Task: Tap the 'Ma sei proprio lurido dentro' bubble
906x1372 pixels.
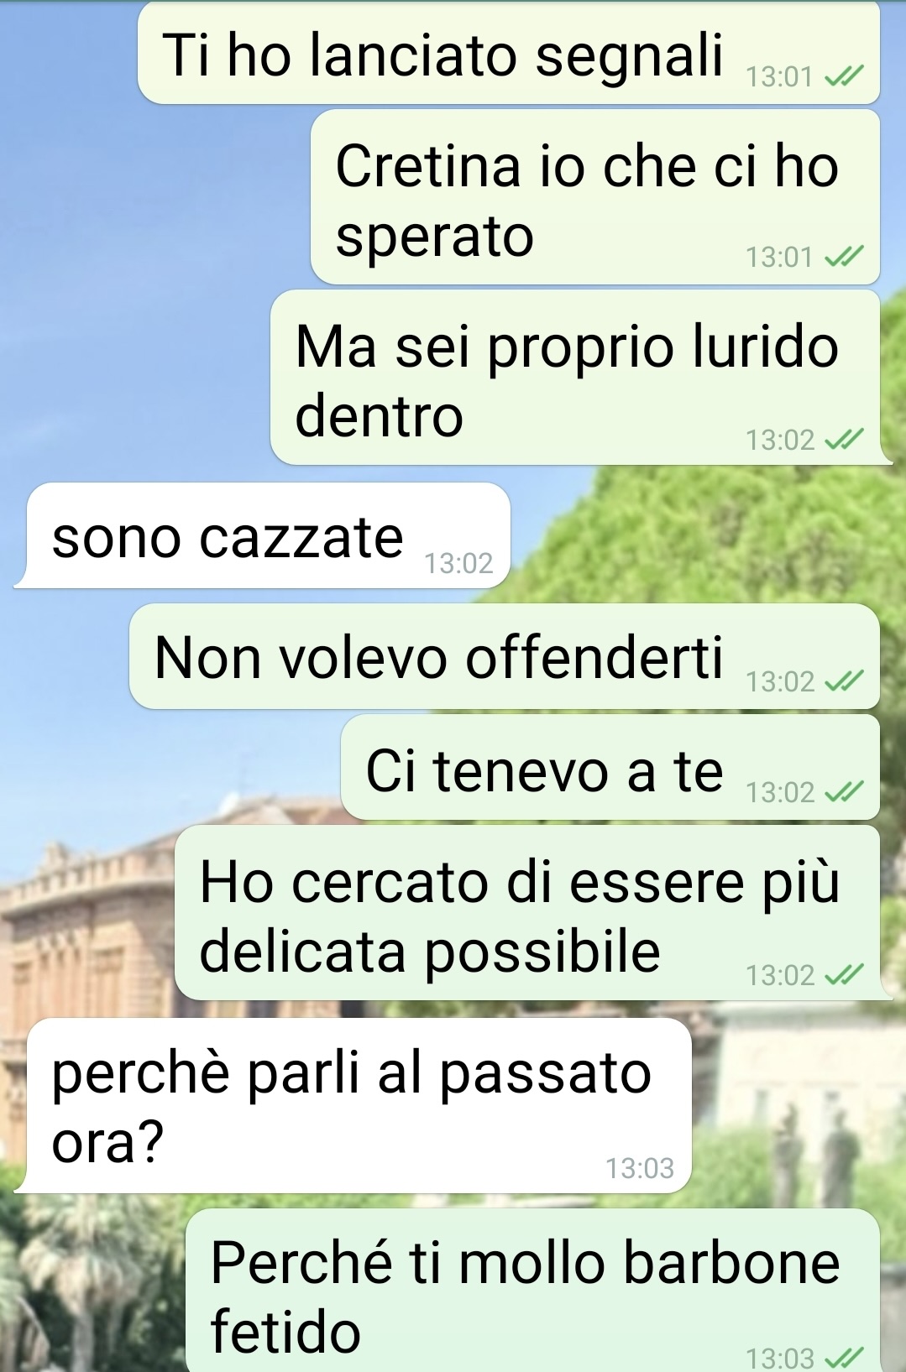Action: click(575, 378)
